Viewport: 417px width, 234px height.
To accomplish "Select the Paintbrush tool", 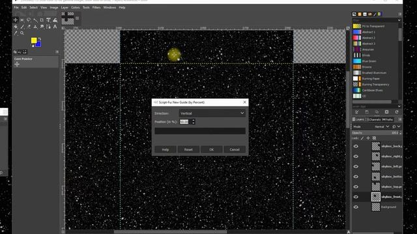I will 22,27.
